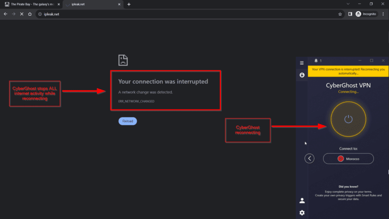Open the Incognito profile indicator

366,14
